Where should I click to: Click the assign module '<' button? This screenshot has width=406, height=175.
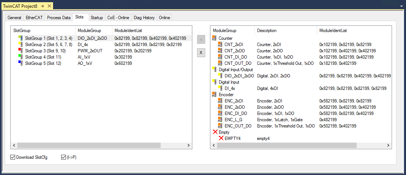[201, 40]
